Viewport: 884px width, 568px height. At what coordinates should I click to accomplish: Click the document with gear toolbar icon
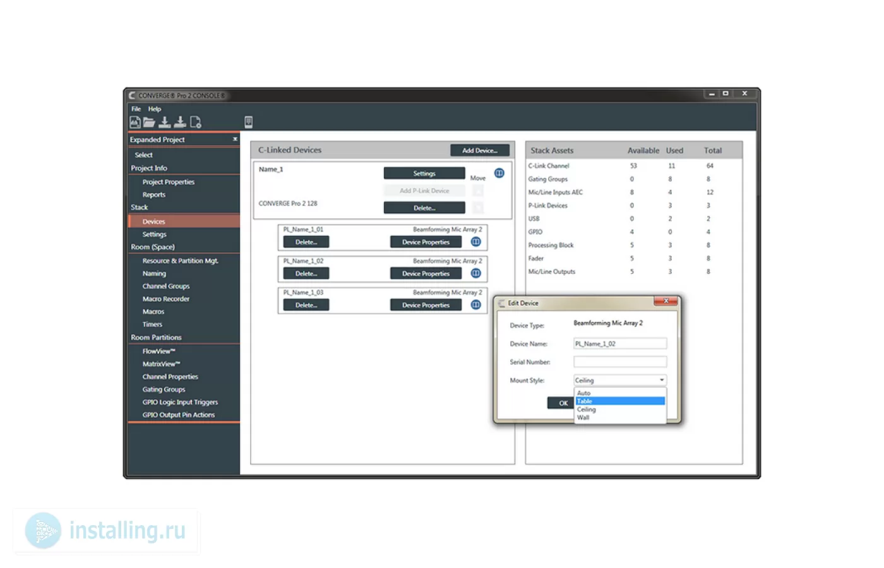coord(196,122)
